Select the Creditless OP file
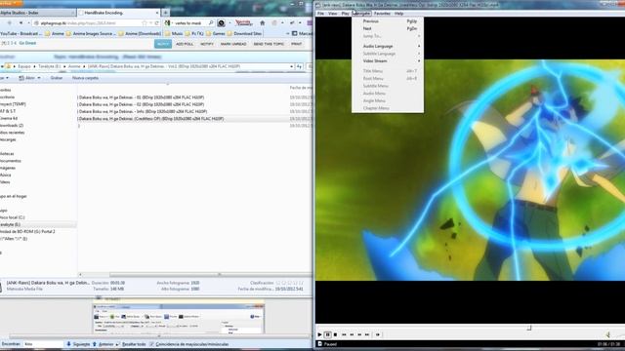 point(150,119)
